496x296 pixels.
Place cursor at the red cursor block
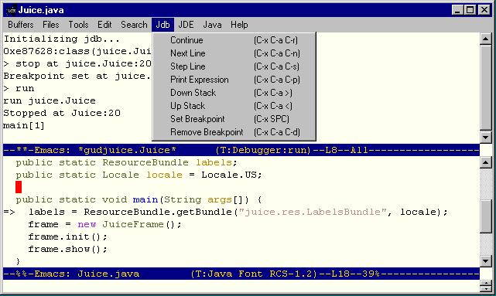point(19,187)
